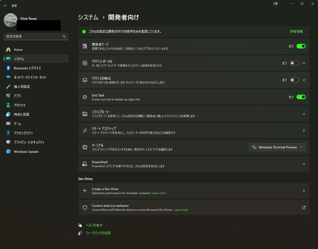Open ネットワークとインターネット via its Wi-Fi icon
The width and height of the screenshot is (318, 249).
click(x=8, y=78)
